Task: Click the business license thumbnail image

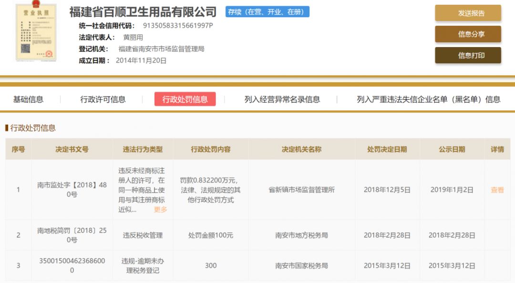Action: pos(36,32)
